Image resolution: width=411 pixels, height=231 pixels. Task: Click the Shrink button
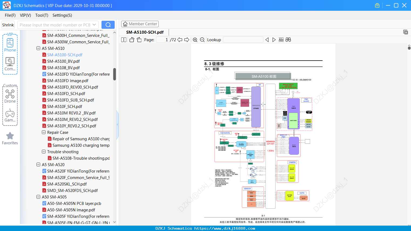8,25
